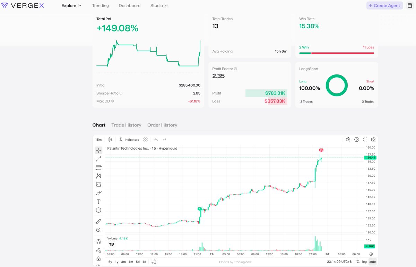416x267 pixels.
Task: Click Max DD info icon
Action: pos(113,101)
